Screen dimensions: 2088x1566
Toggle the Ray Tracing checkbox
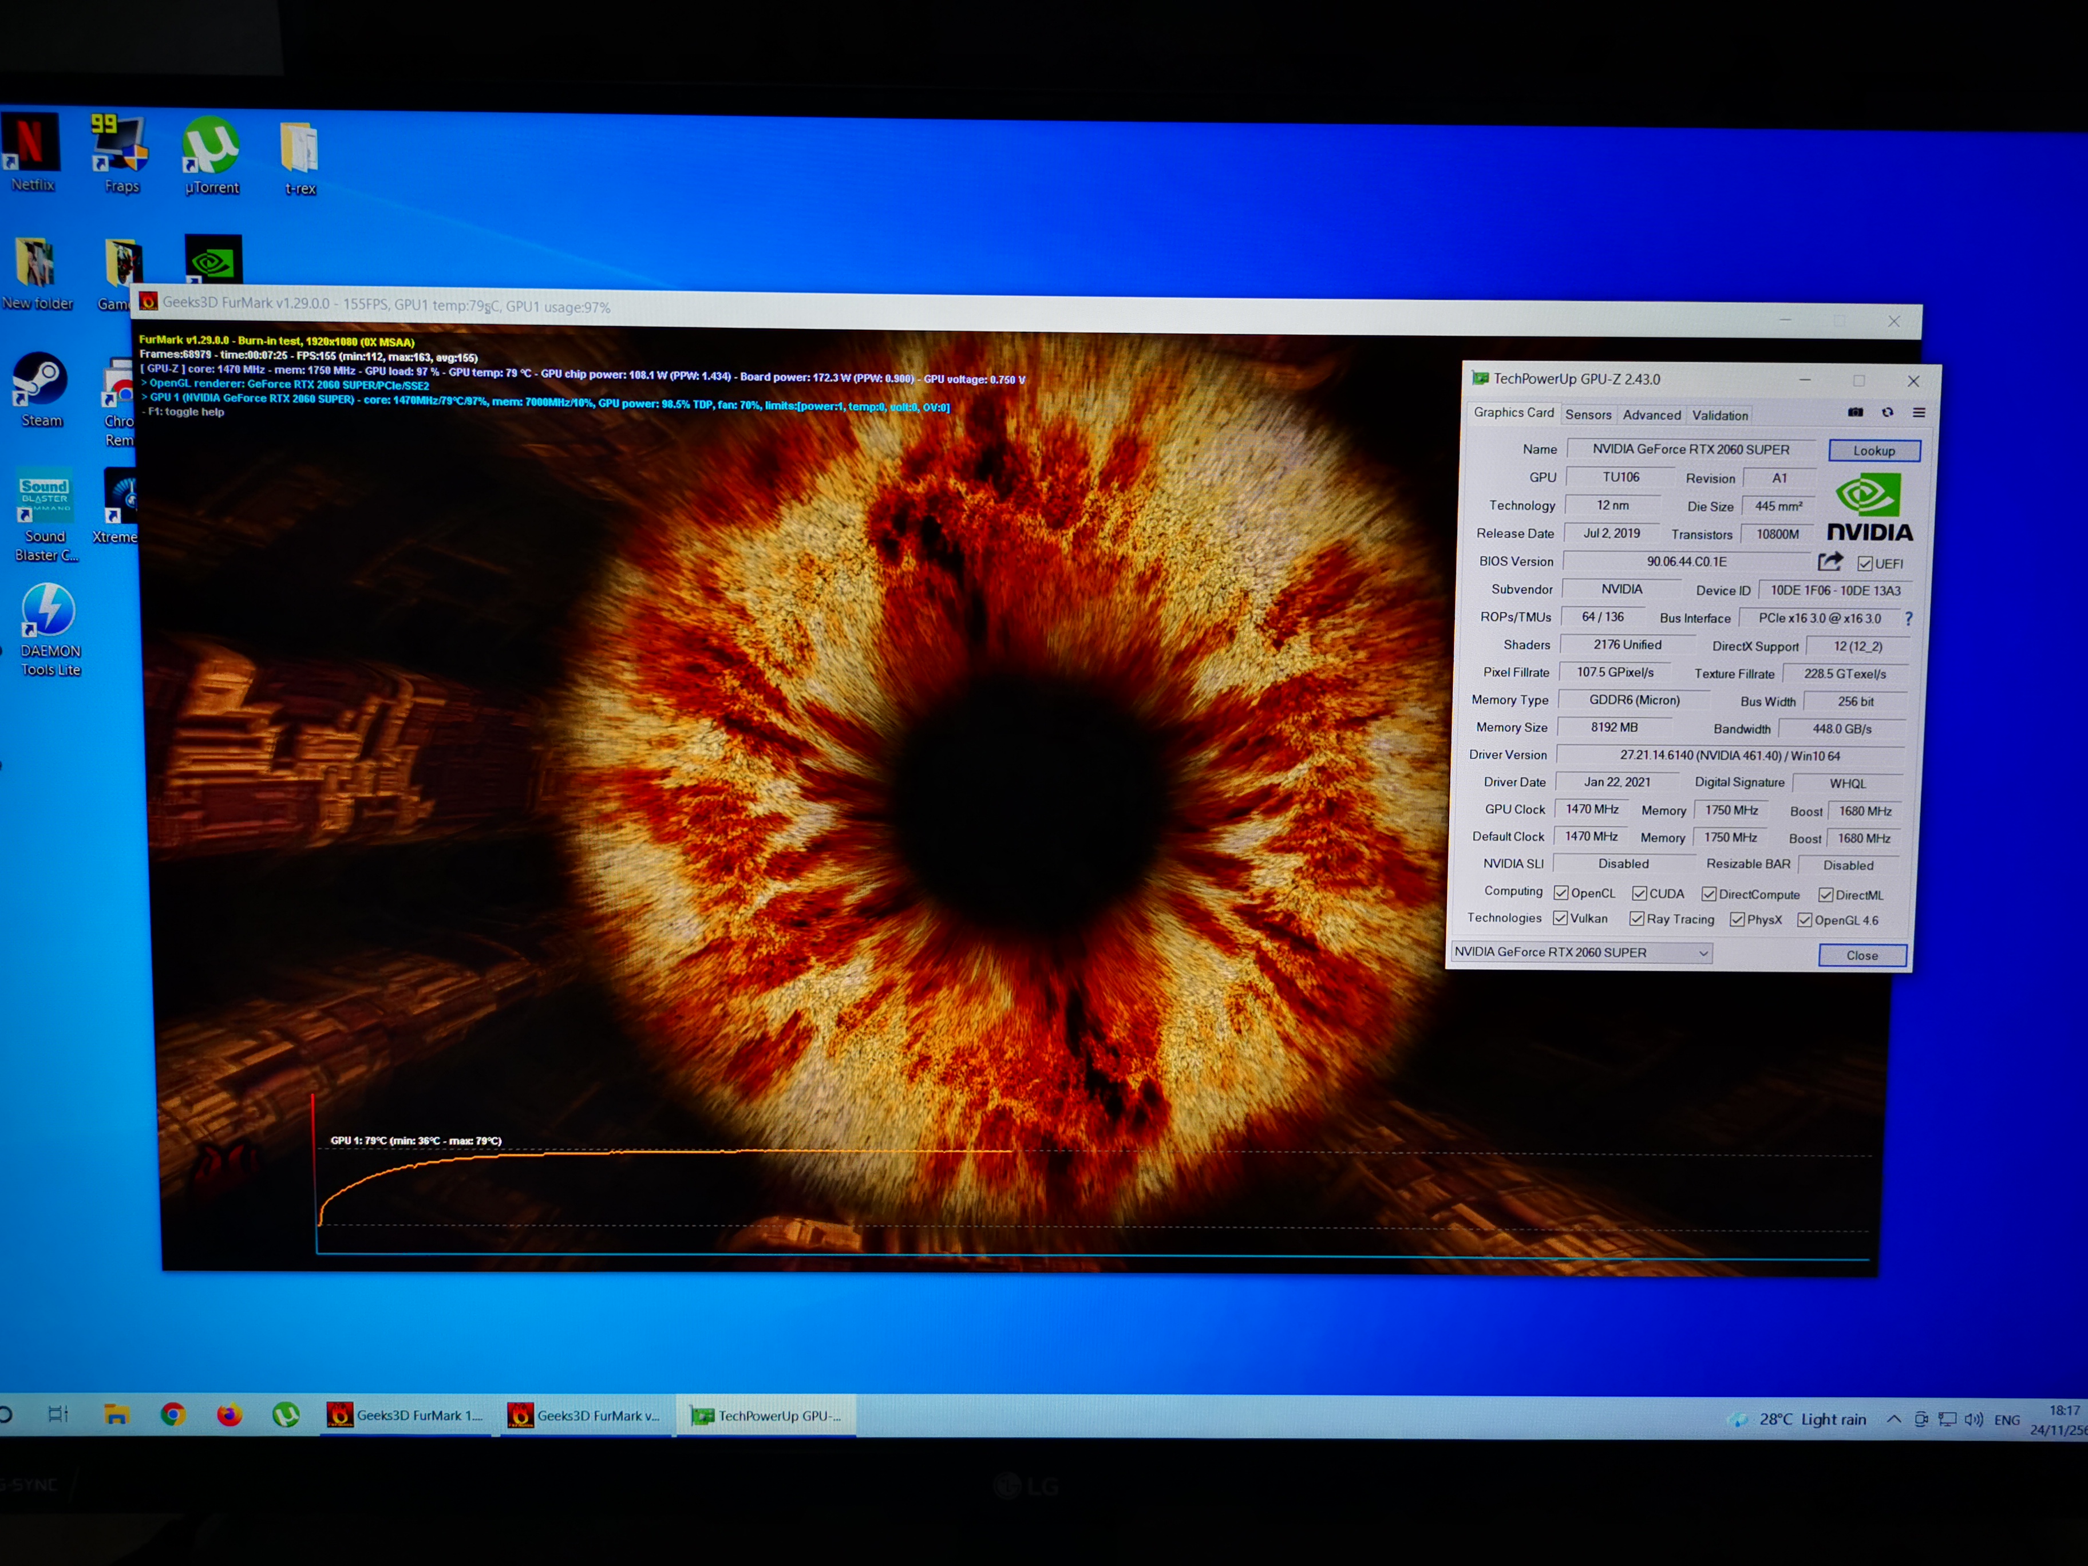tap(1637, 919)
